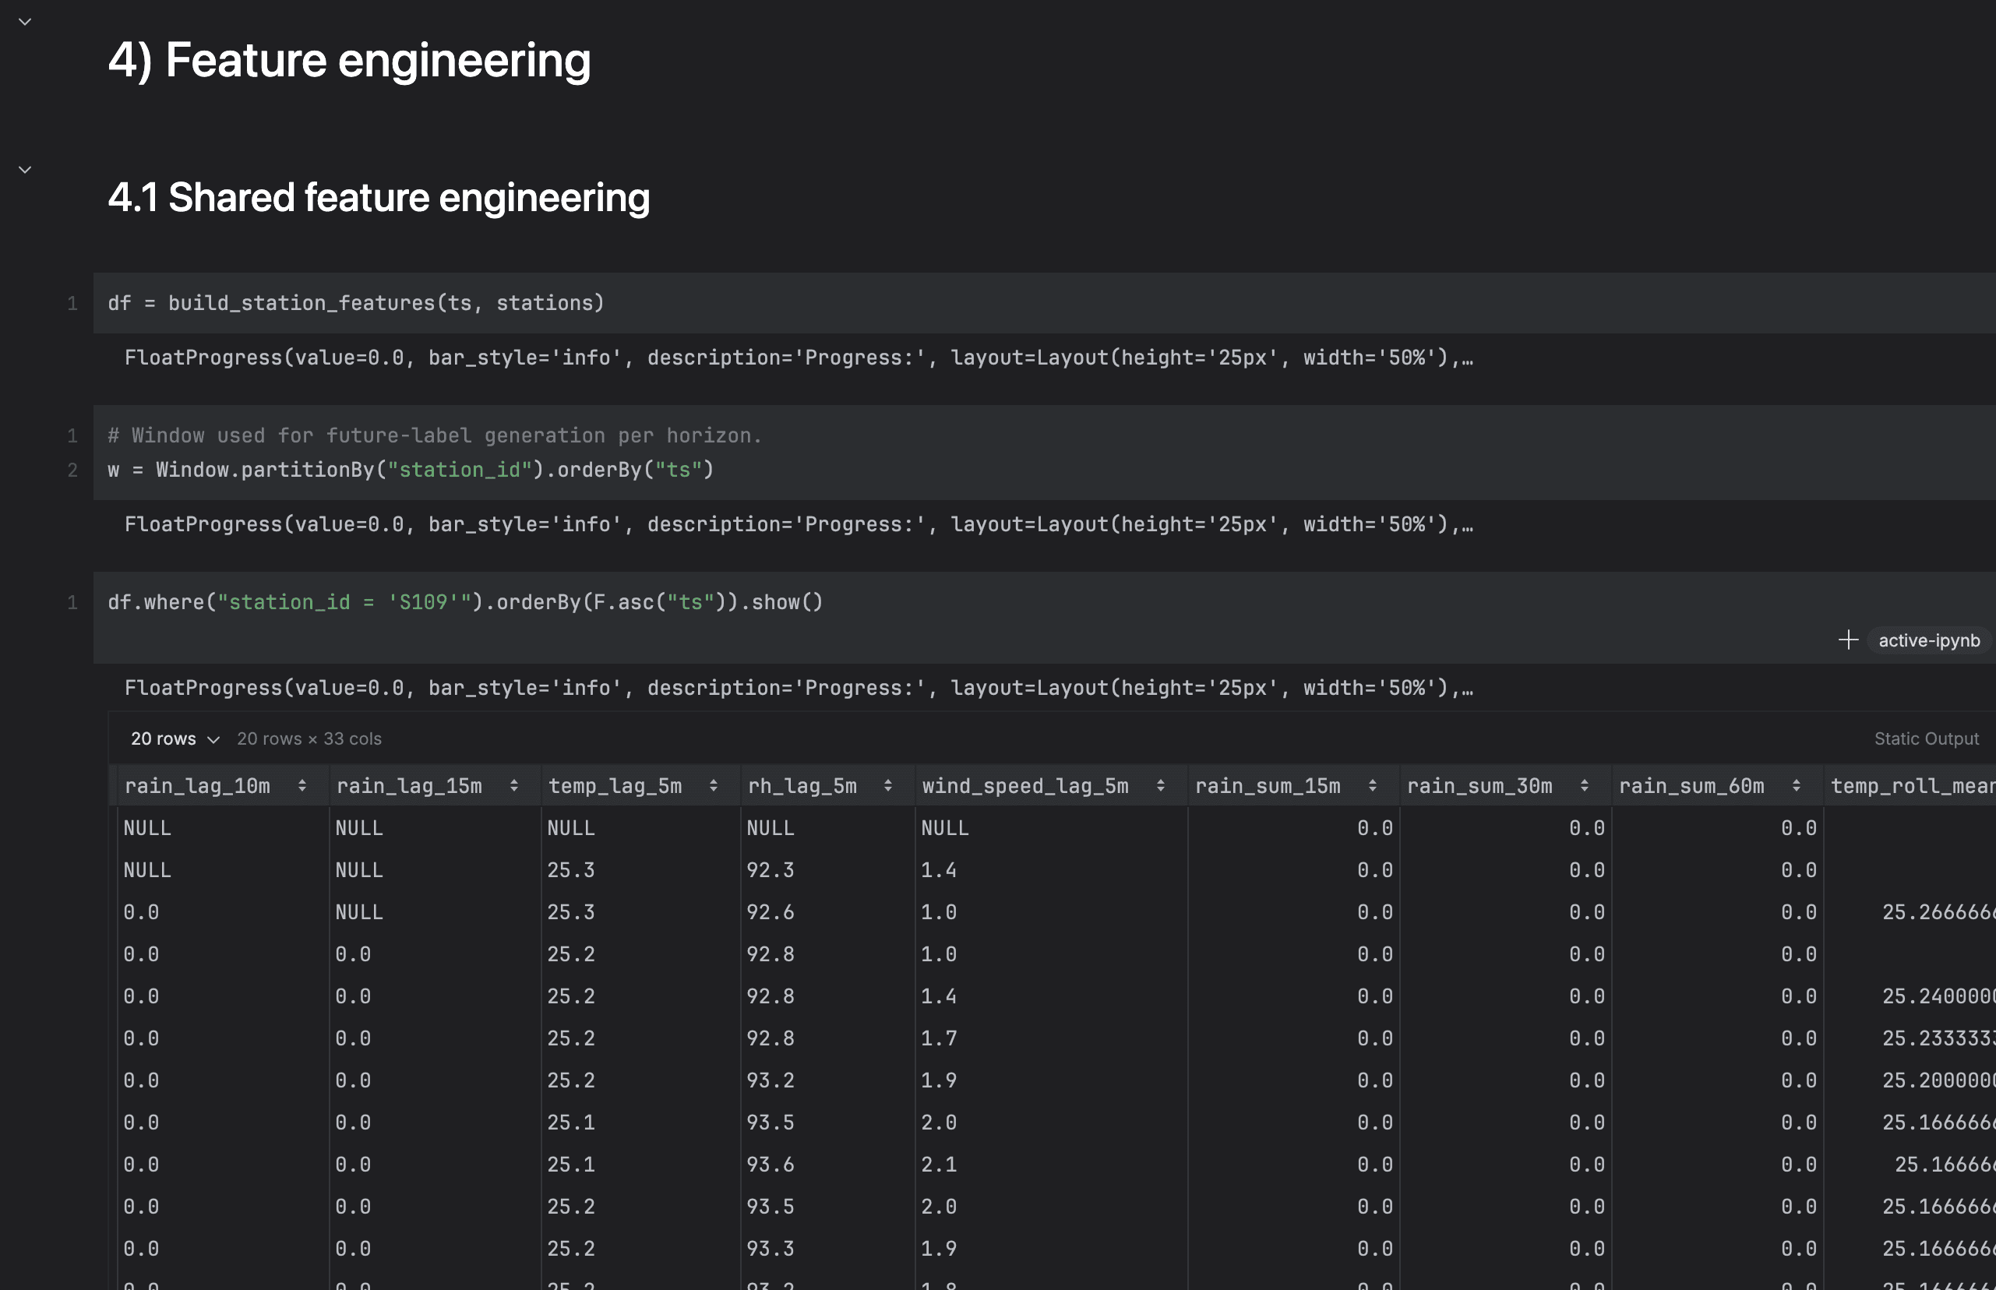The height and width of the screenshot is (1290, 1996).
Task: Click the sort icon on rain_sum_60m column
Action: (1795, 785)
